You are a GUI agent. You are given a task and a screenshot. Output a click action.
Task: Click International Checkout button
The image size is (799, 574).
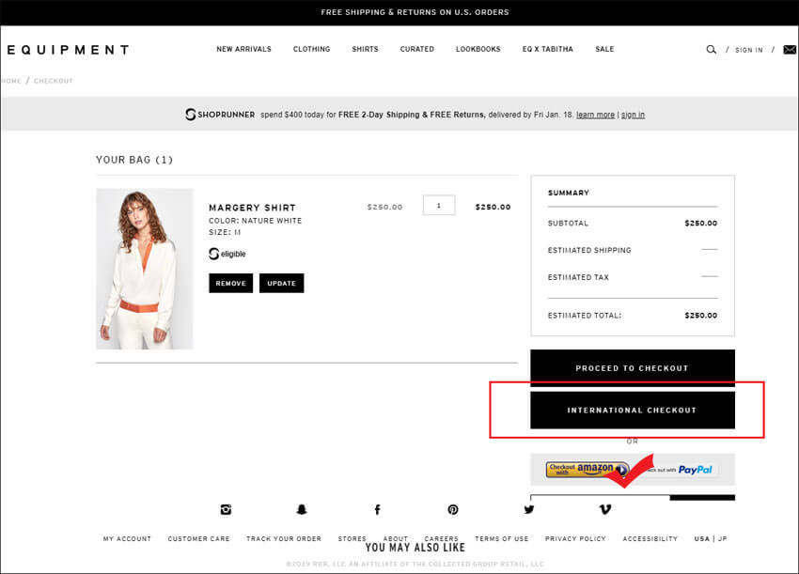(x=633, y=410)
